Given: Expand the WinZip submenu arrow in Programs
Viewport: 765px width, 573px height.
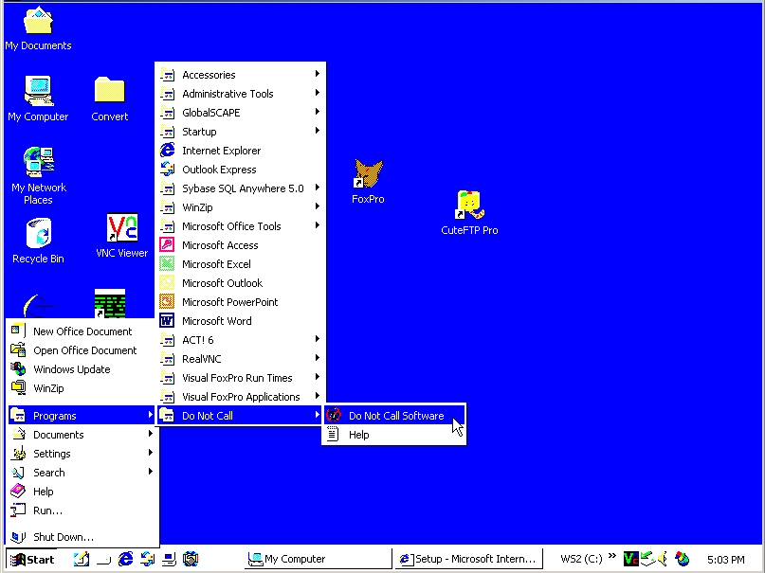Looking at the screenshot, I should click(318, 206).
